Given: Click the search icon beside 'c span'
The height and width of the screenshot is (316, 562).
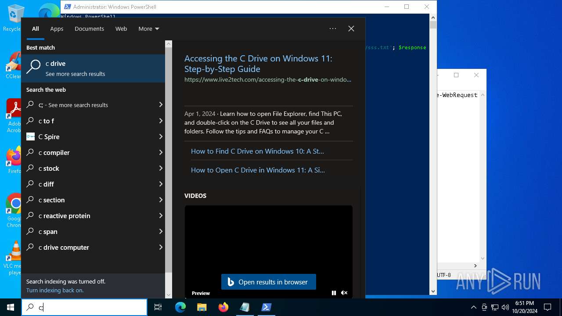Looking at the screenshot, I should [30, 231].
